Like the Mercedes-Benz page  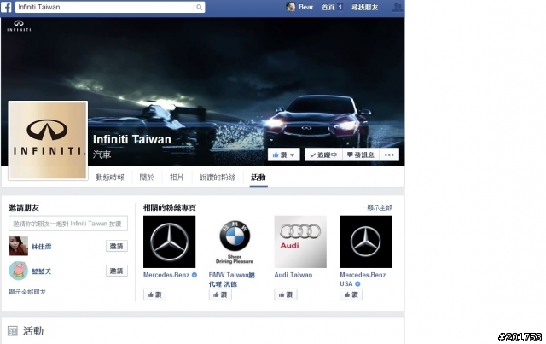(154, 294)
